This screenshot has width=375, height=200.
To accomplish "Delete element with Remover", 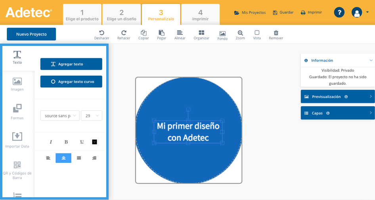I will click(x=276, y=34).
